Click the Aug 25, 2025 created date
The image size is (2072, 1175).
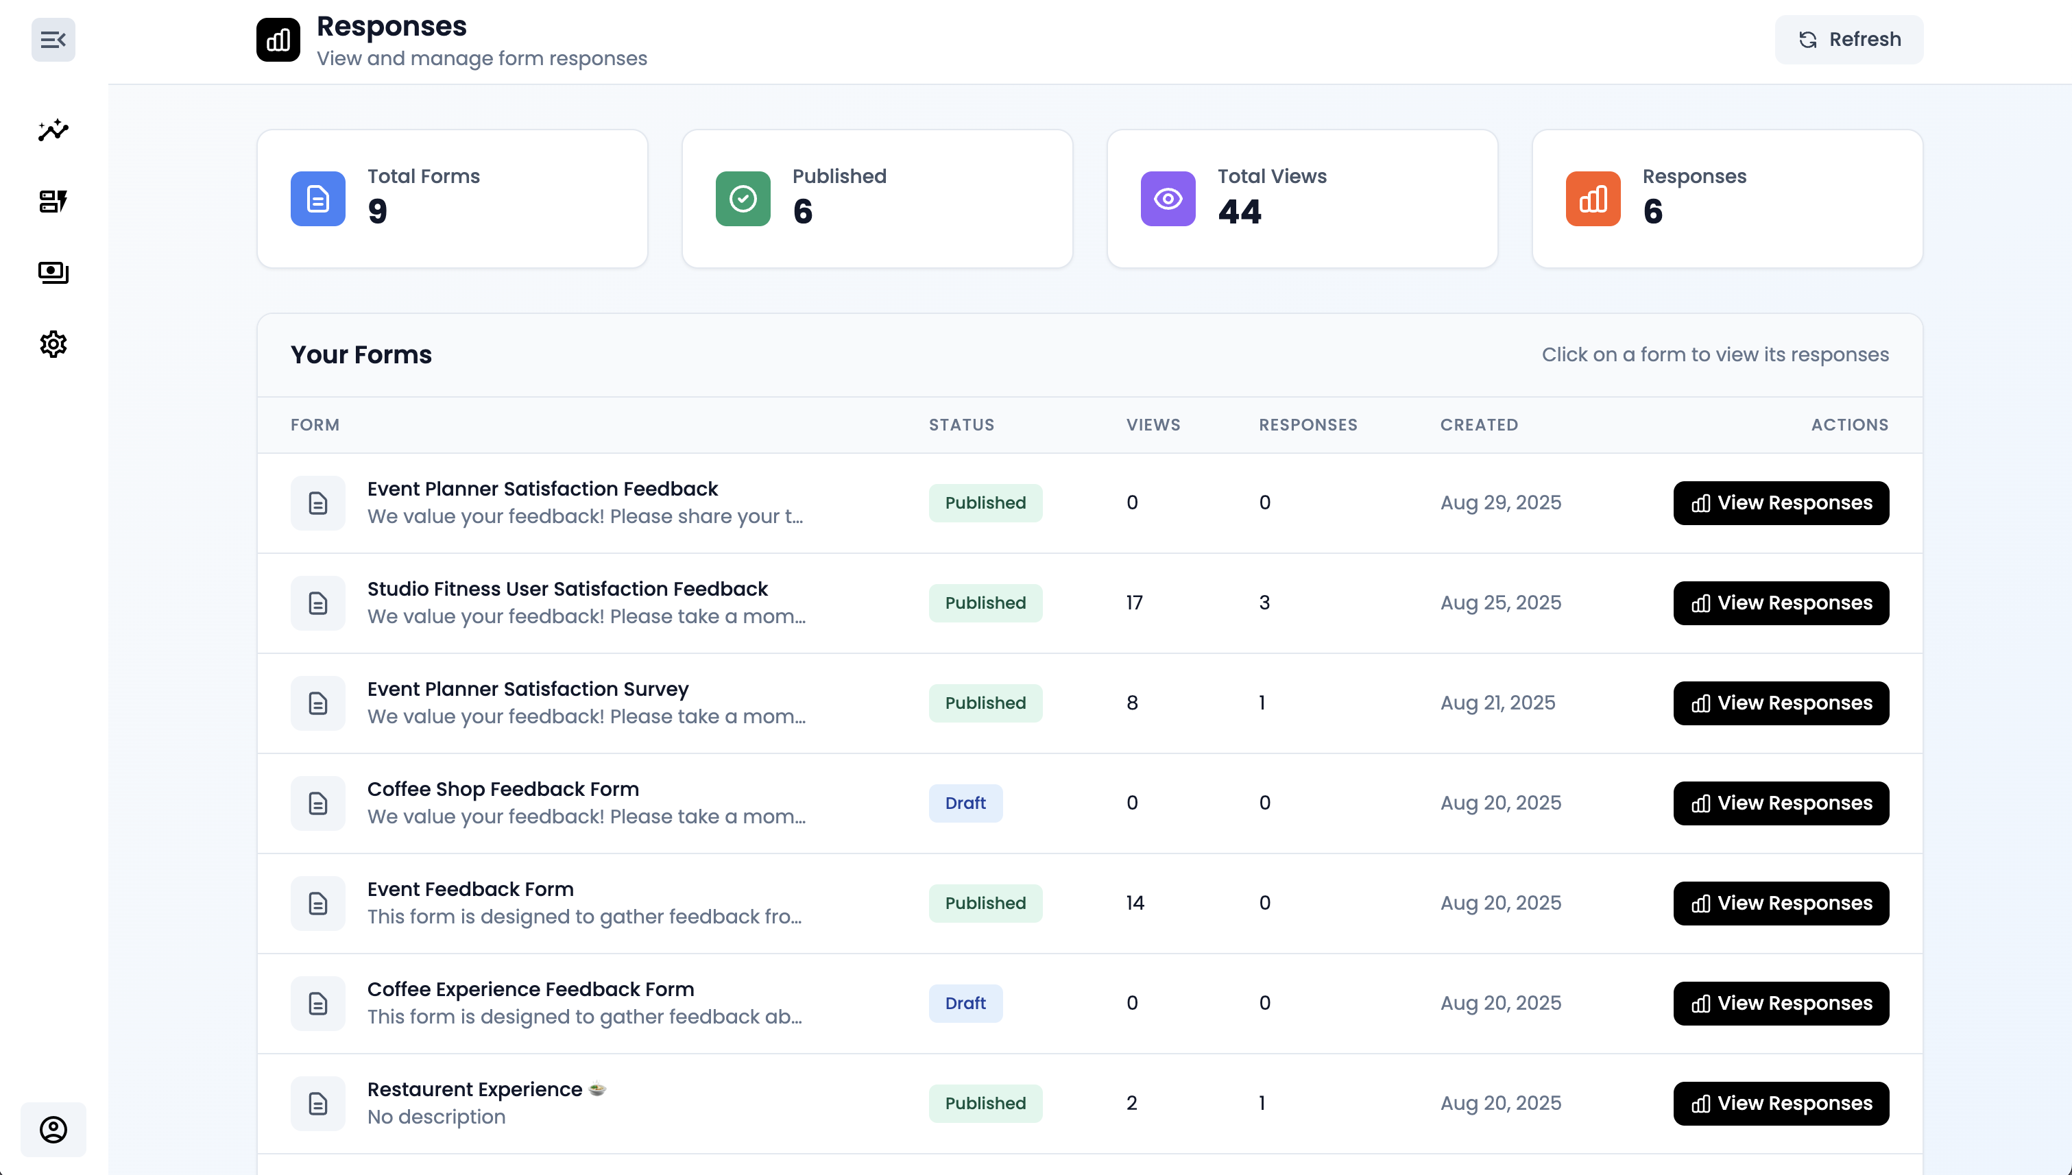pos(1501,603)
